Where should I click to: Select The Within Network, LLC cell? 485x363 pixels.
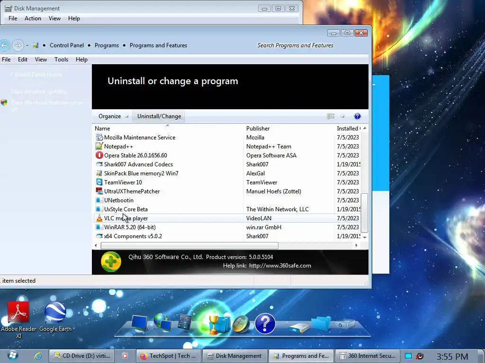pyautogui.click(x=277, y=209)
